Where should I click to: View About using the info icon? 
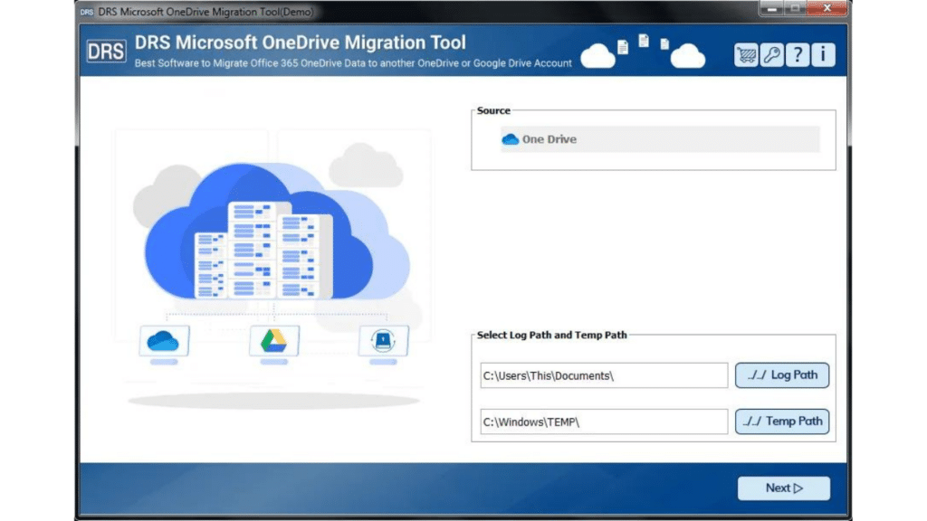[822, 54]
